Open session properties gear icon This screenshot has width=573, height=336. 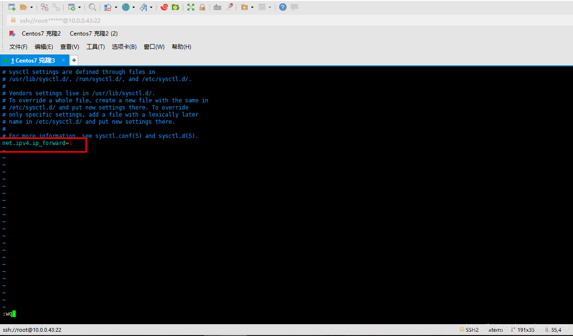[x=72, y=7]
